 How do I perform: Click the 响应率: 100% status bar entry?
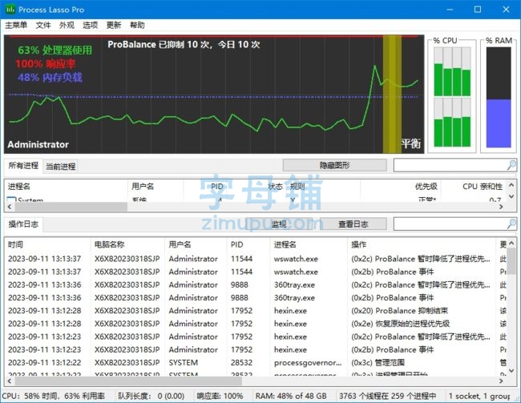click(x=220, y=396)
